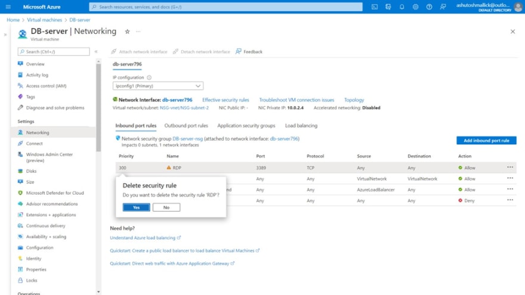Click the info icon beside IP configuration

pyautogui.click(x=149, y=77)
